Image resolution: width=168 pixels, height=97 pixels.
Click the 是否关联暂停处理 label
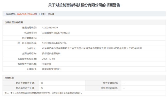coord(26,83)
